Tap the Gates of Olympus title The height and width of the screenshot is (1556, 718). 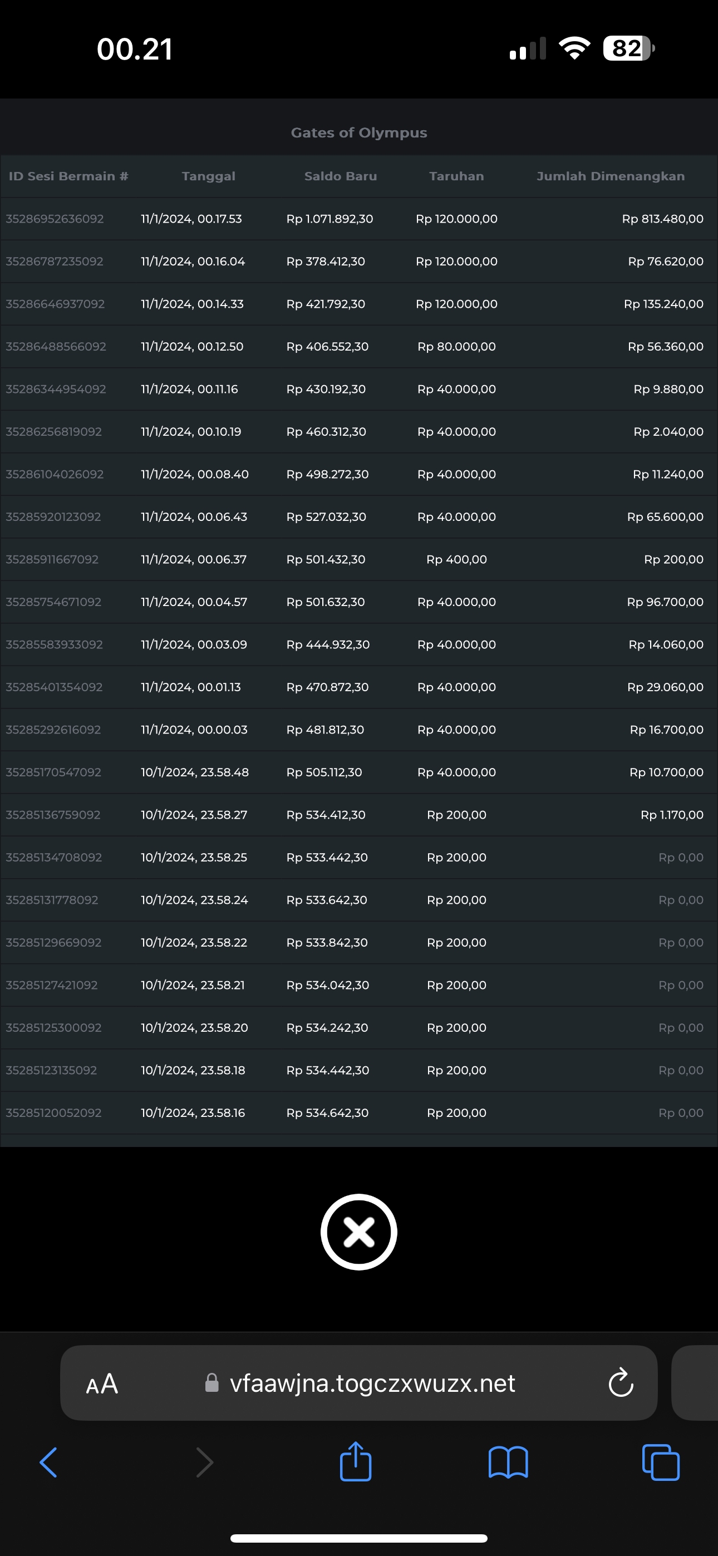359,133
